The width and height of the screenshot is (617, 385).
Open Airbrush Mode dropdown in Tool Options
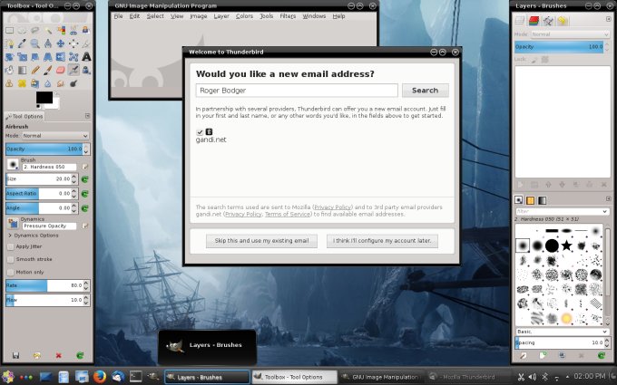55,136
